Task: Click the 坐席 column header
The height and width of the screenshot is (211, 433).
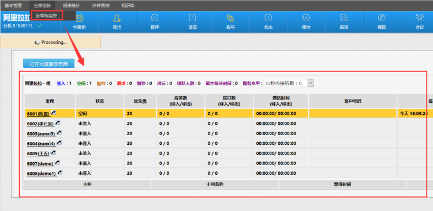Action: 50,101
